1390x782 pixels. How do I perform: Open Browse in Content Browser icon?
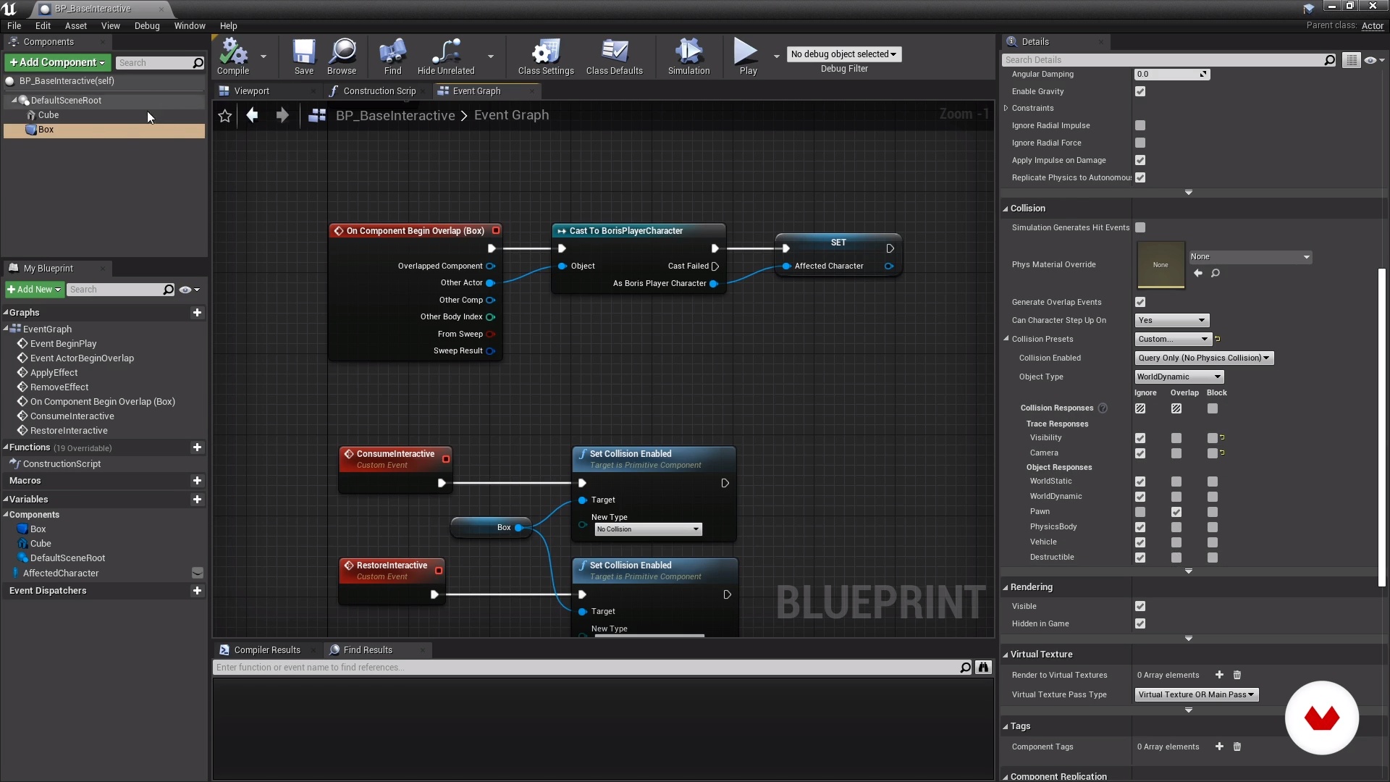pyautogui.click(x=342, y=56)
